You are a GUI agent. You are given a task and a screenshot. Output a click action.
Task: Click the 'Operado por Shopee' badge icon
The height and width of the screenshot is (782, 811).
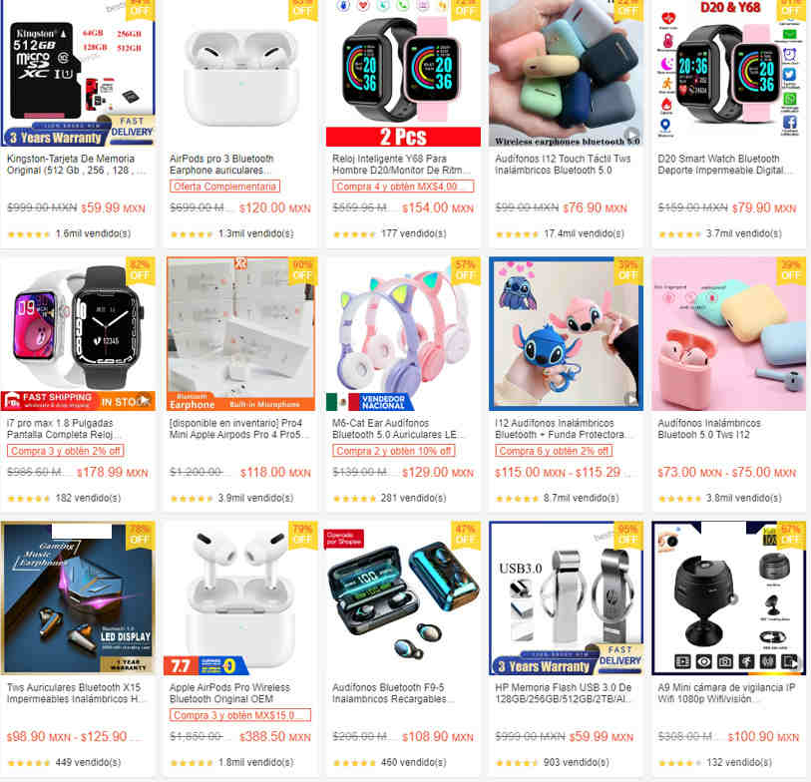point(344,539)
